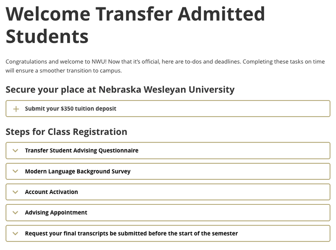Expand Request your final transcripts label text

click(x=131, y=233)
